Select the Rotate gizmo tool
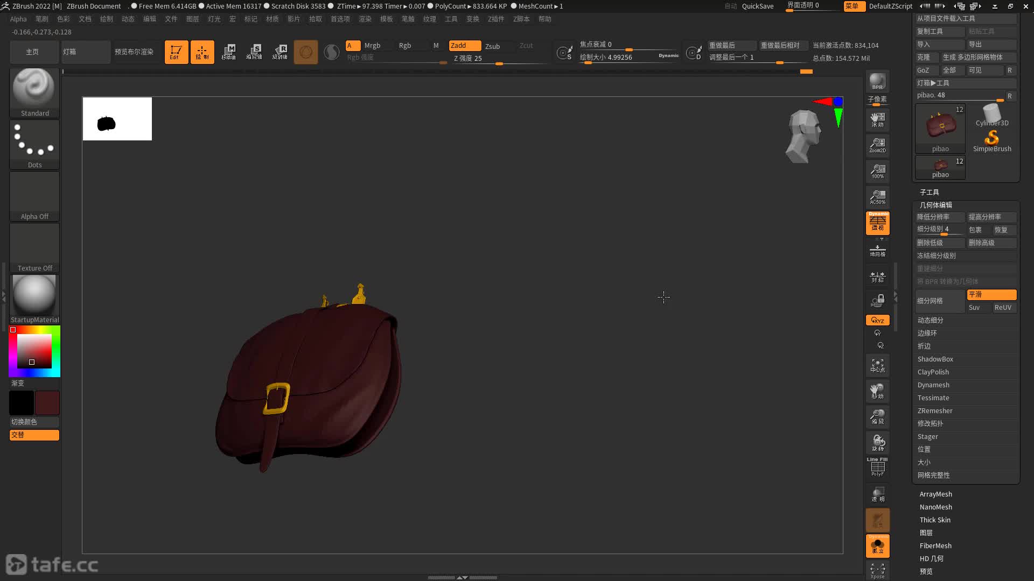 pos(280,52)
